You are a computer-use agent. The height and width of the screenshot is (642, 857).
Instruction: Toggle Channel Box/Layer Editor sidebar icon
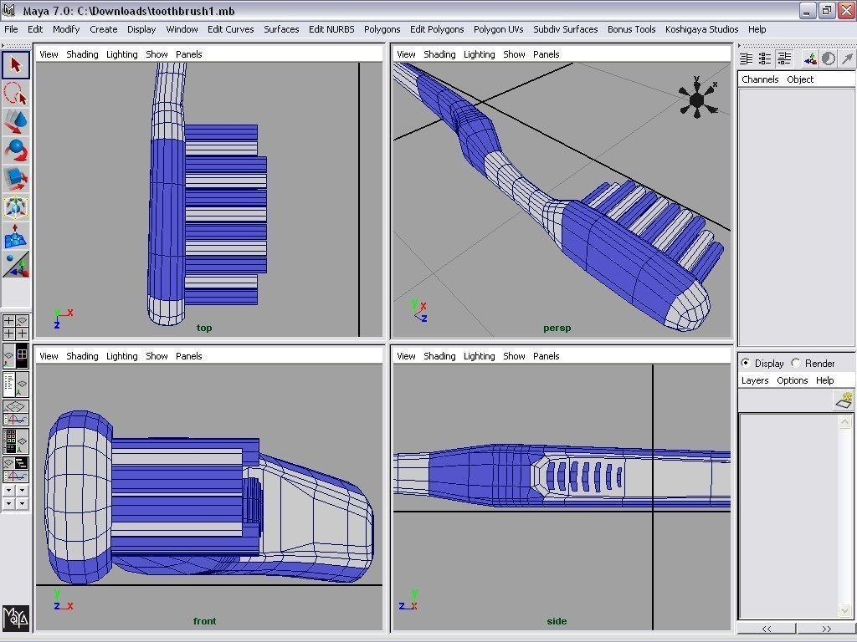tap(784, 59)
